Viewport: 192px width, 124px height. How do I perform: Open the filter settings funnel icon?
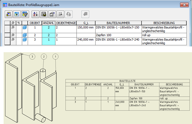[25, 14]
